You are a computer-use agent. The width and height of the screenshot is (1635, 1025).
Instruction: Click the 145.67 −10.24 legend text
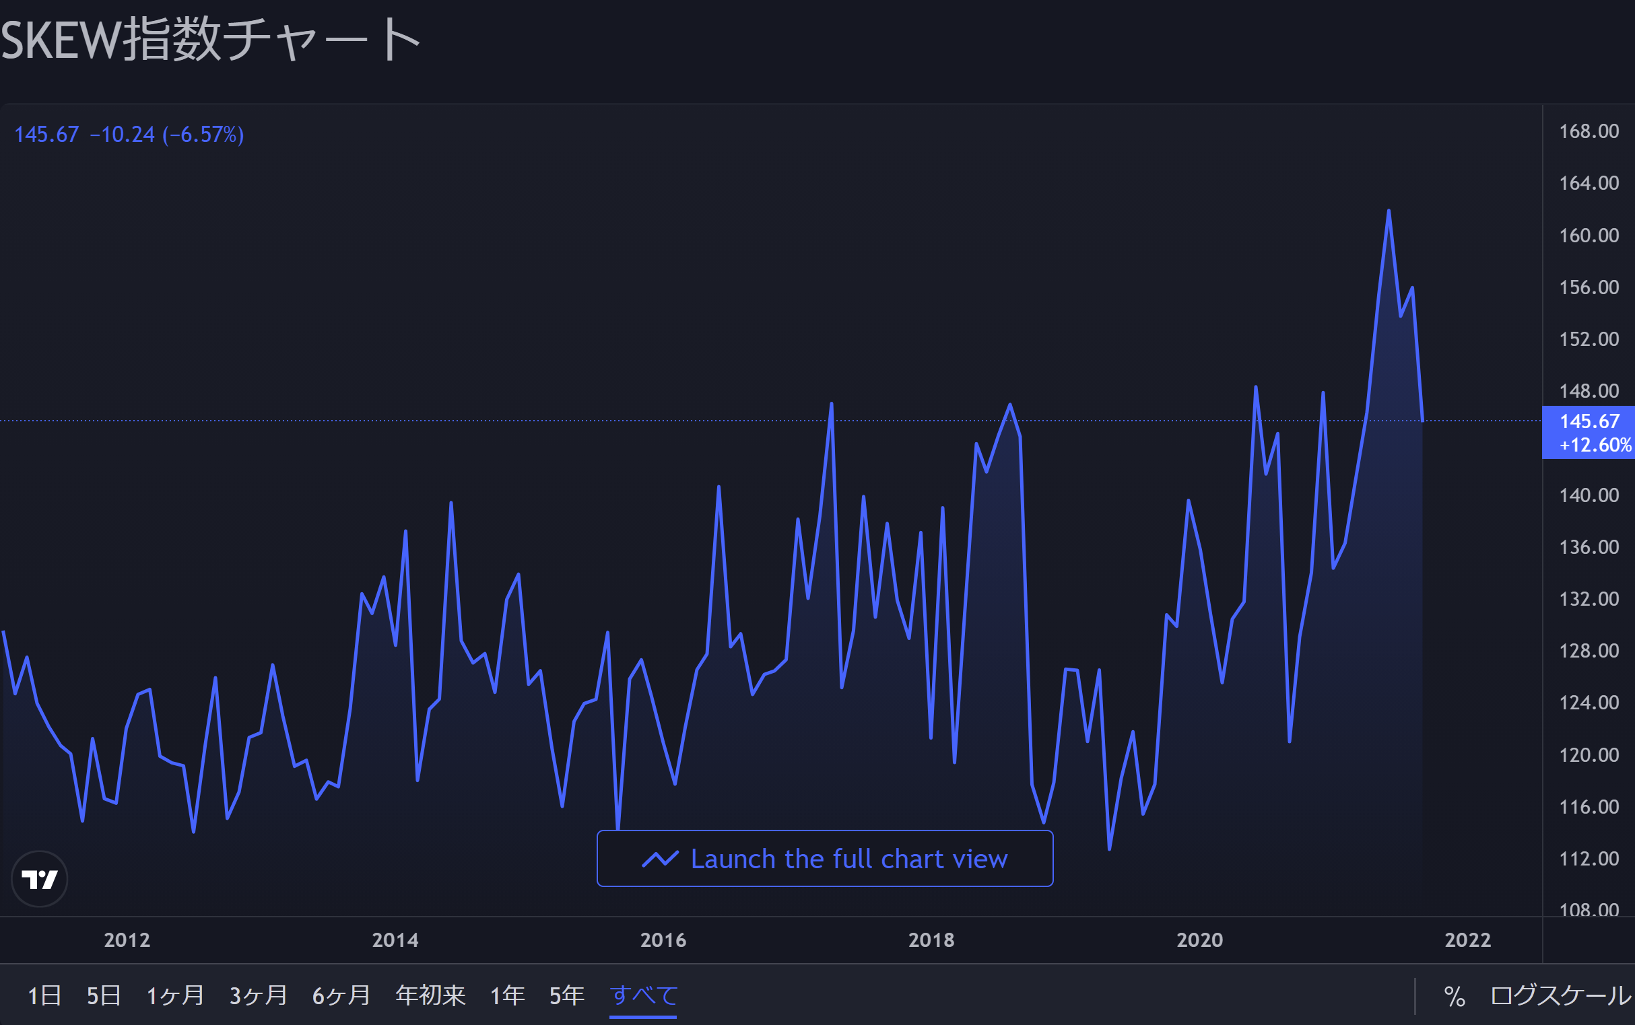point(129,134)
